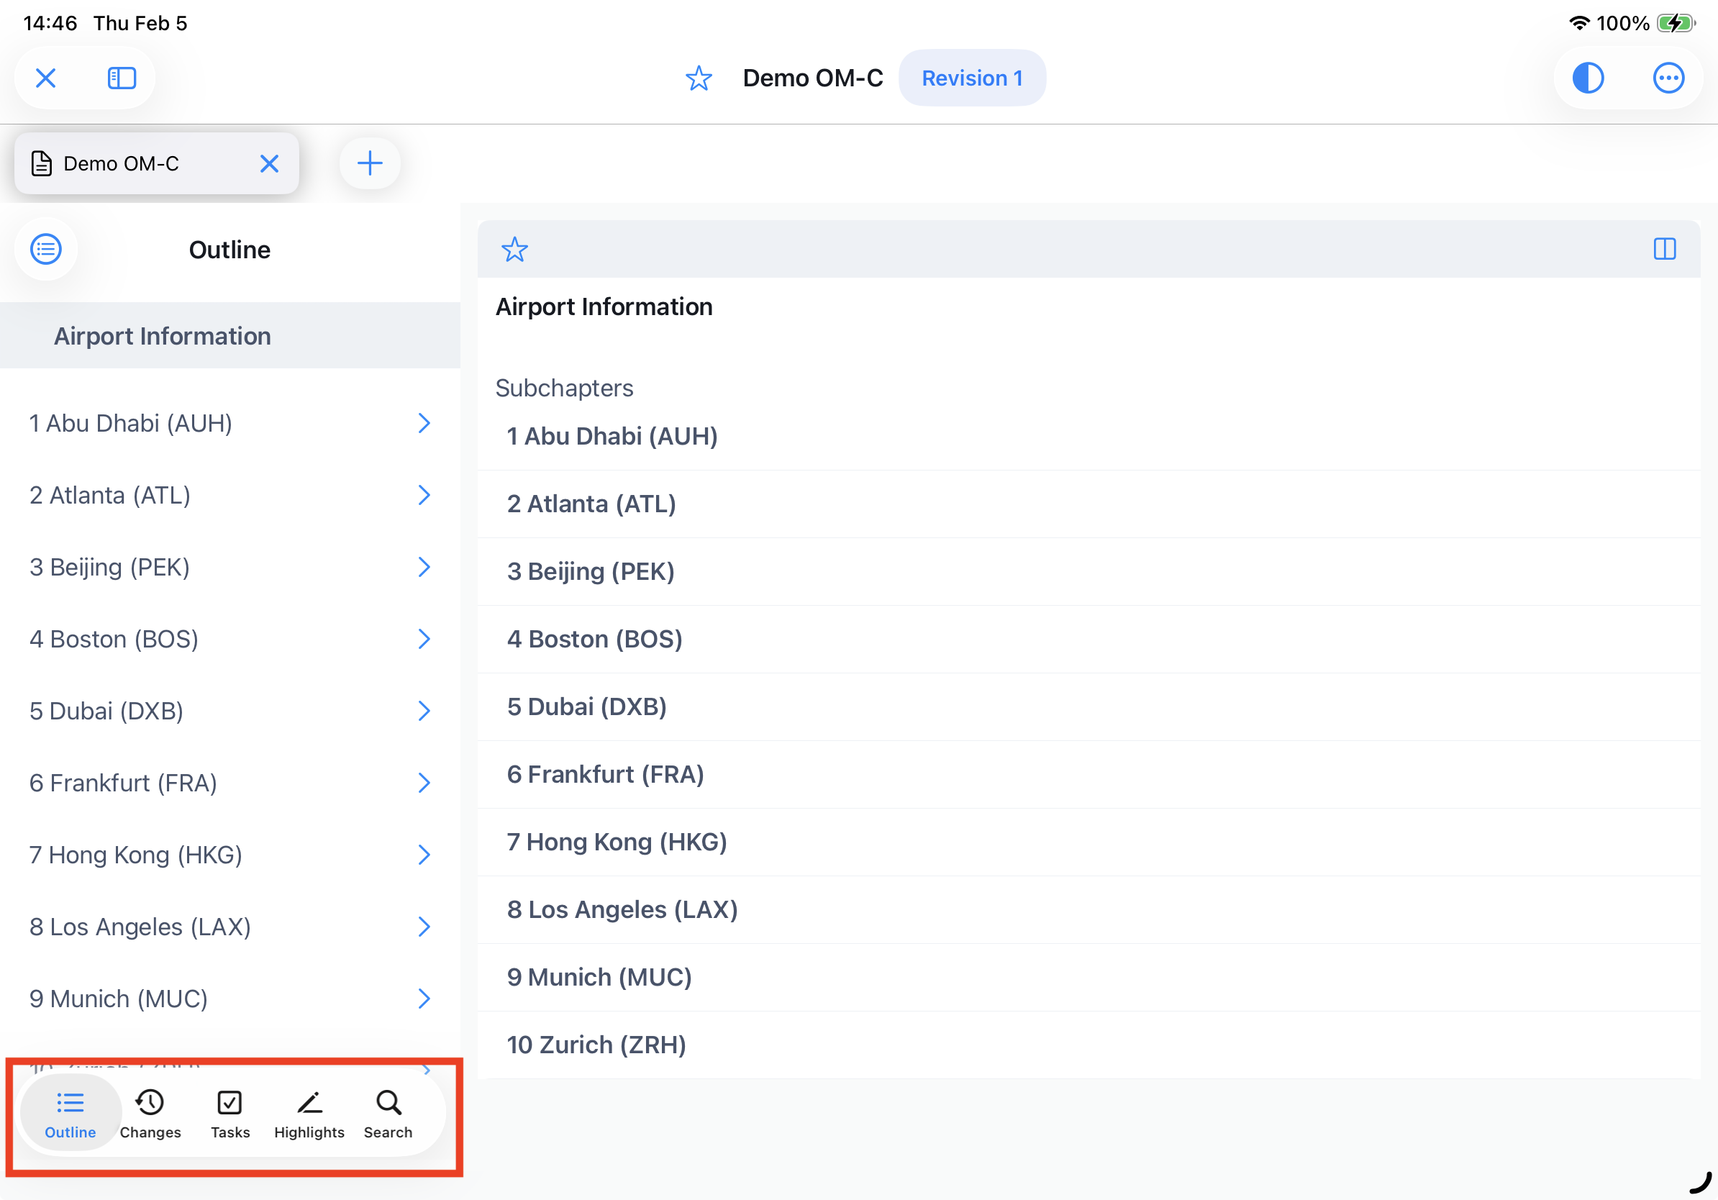Viewport: 1718px width, 1200px height.
Task: Bookmark Airport Information chapter star
Action: 514,249
